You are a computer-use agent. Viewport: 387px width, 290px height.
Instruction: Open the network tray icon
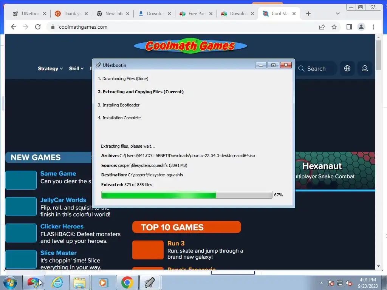[x=340, y=283]
